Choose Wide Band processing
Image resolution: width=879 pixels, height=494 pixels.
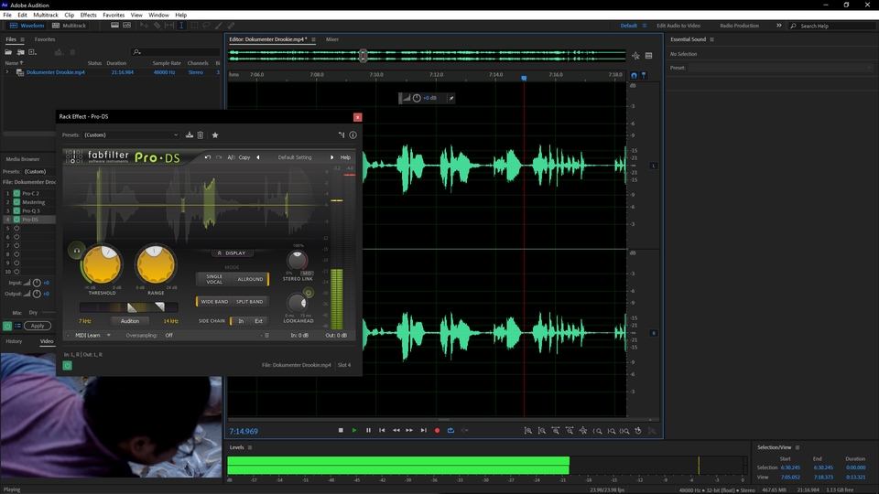tap(214, 302)
